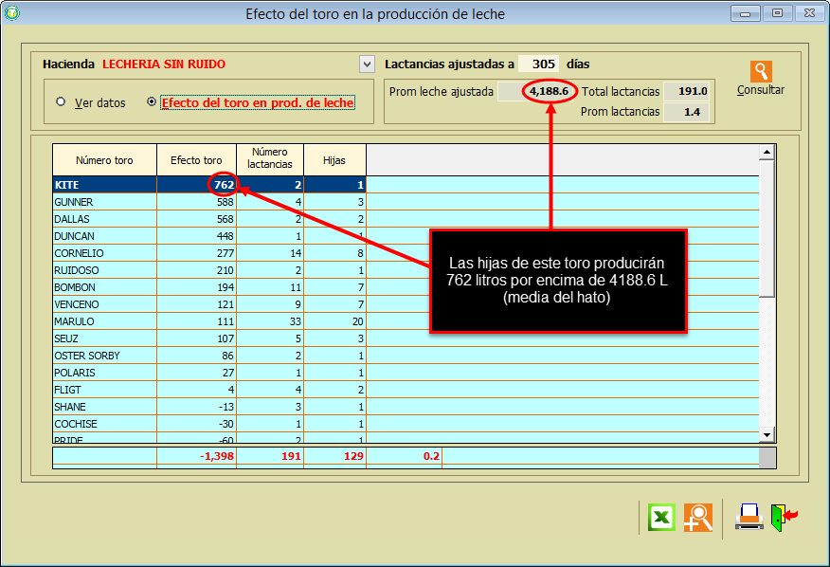Click the orange search preview icon
This screenshot has width=830, height=567.
[697, 518]
